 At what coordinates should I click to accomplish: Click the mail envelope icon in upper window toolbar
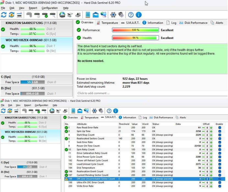point(96,15)
